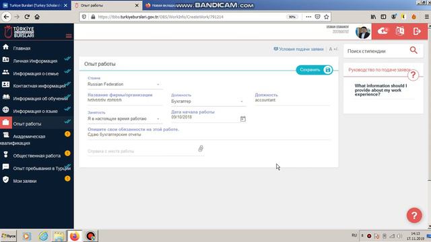Screen dimensions: 431x242
Task: Click the scholarship search field
Action: pyautogui.click(x=377, y=51)
